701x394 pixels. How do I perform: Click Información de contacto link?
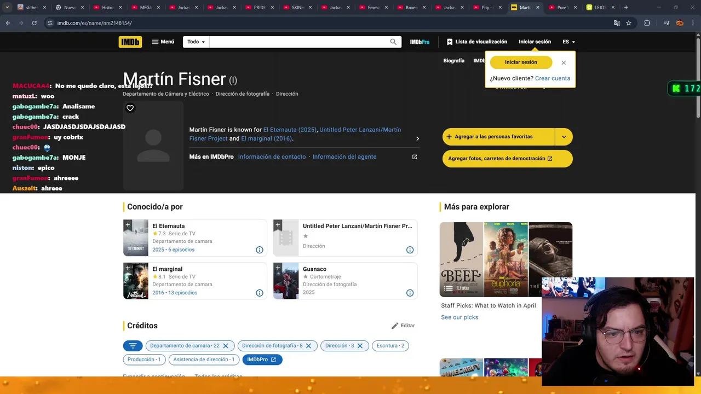coord(272,157)
